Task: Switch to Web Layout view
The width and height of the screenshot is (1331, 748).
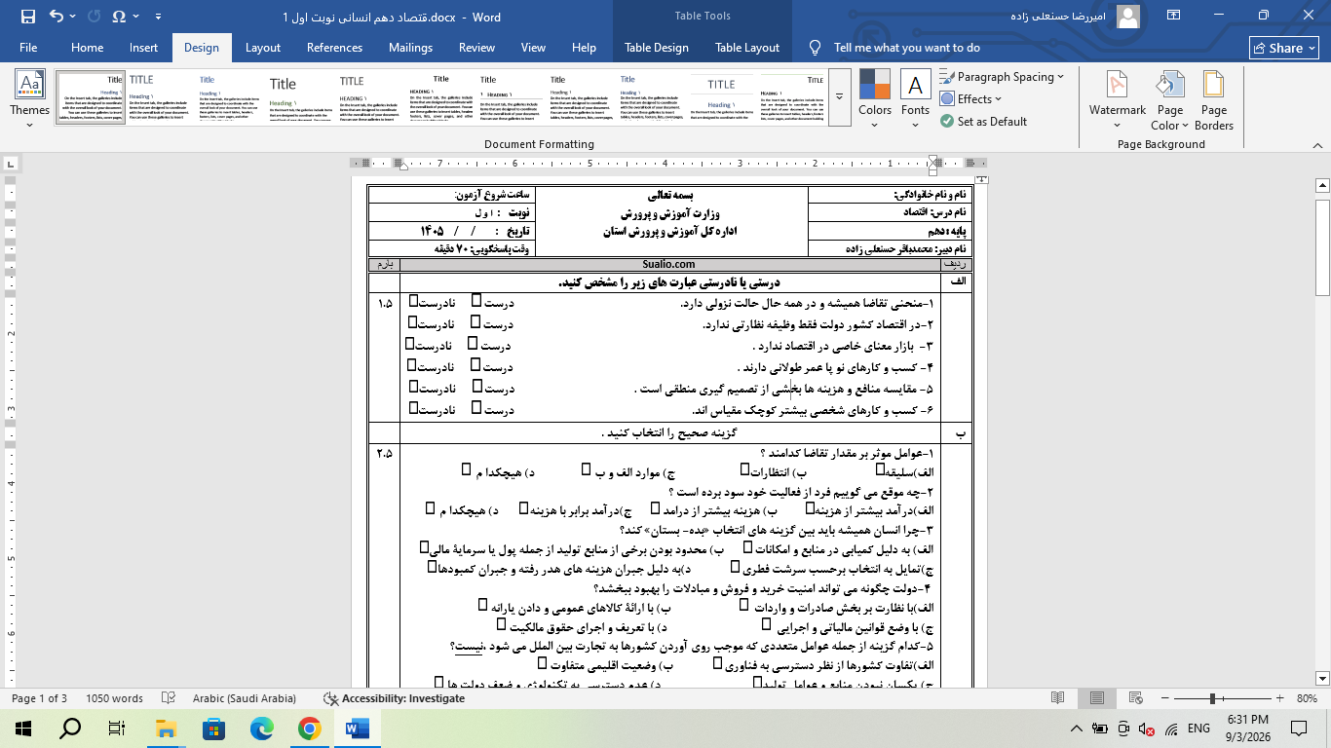Action: [1136, 698]
